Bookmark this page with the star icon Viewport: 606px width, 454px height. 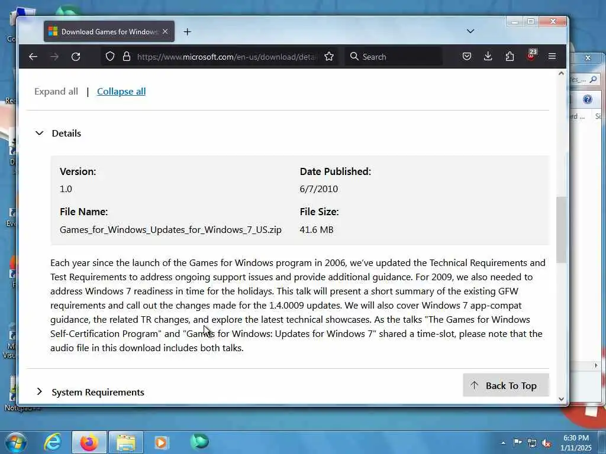(x=329, y=57)
